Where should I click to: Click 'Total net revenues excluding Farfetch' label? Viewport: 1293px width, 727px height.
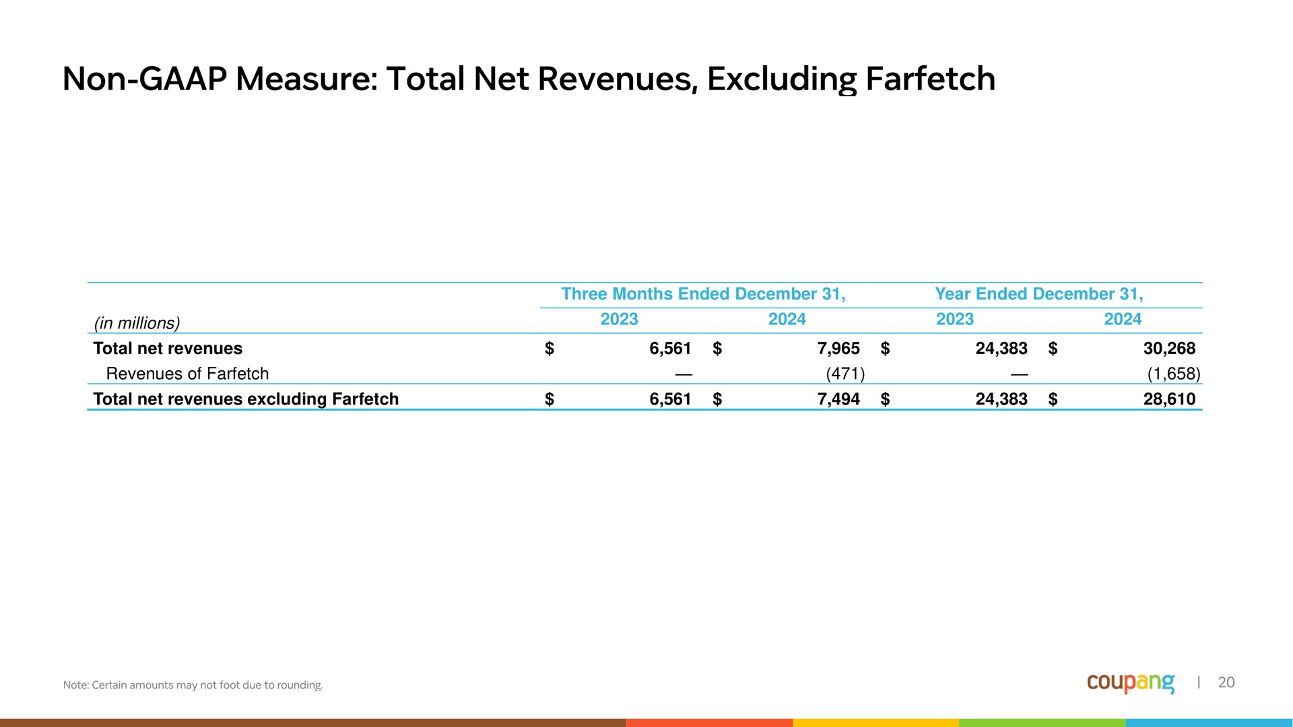point(246,399)
